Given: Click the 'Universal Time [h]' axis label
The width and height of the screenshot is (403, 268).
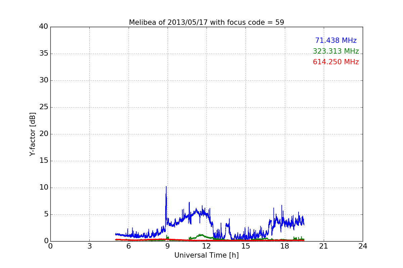Looking at the screenshot, I should click(207, 255).
